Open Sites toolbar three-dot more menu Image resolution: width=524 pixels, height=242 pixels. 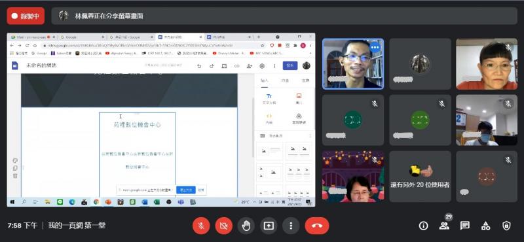point(274,66)
